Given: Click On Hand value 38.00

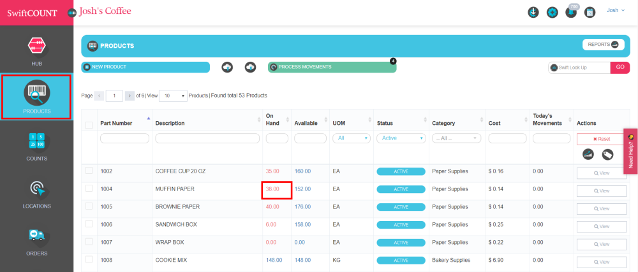Looking at the screenshot, I should pyautogui.click(x=272, y=189).
